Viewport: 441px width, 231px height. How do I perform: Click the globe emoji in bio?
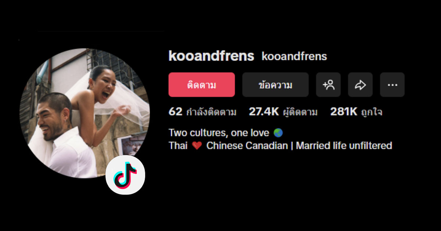coord(278,133)
